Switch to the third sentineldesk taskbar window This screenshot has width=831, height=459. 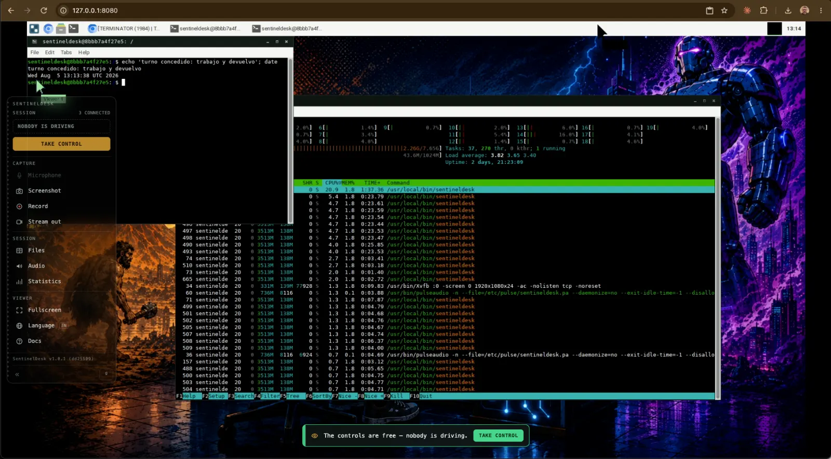pyautogui.click(x=287, y=29)
